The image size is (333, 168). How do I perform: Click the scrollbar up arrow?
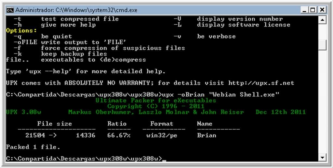tap(322, 20)
